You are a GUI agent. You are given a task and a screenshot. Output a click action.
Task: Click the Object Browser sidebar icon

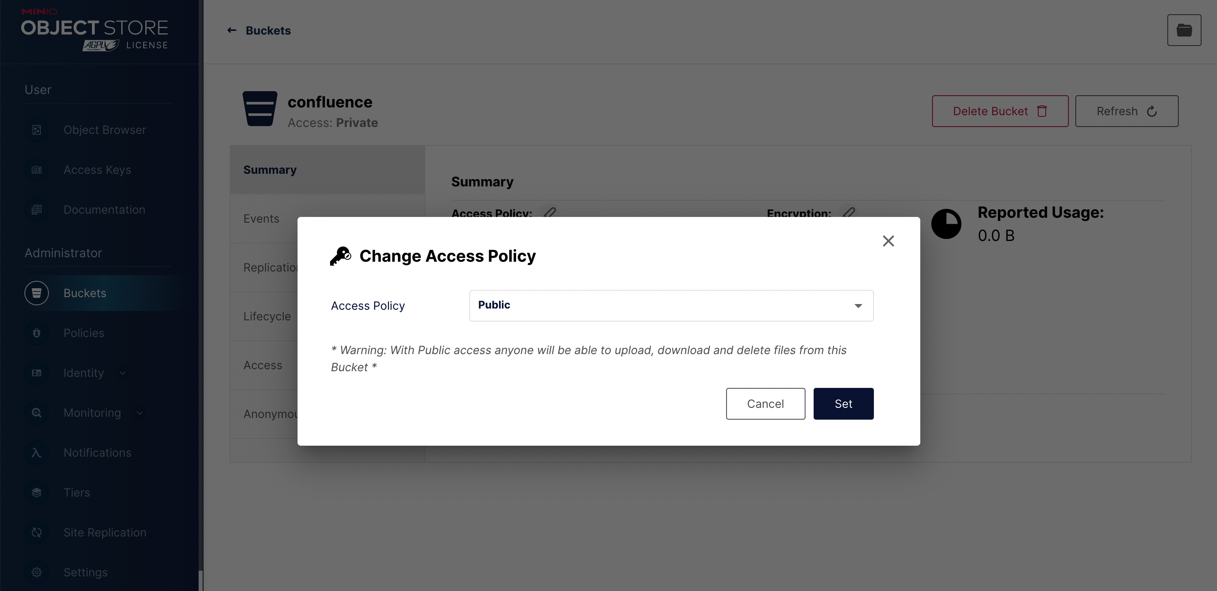pos(36,130)
